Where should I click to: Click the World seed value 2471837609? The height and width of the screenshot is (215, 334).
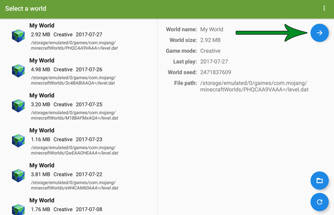pos(216,72)
